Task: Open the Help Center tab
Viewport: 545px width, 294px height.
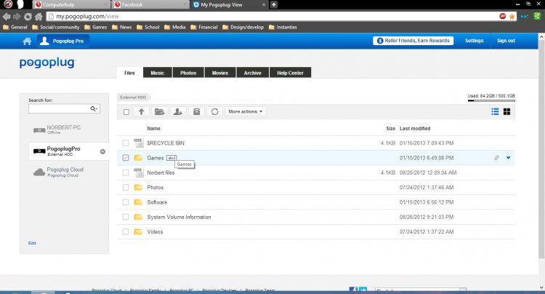Action: 290,73
